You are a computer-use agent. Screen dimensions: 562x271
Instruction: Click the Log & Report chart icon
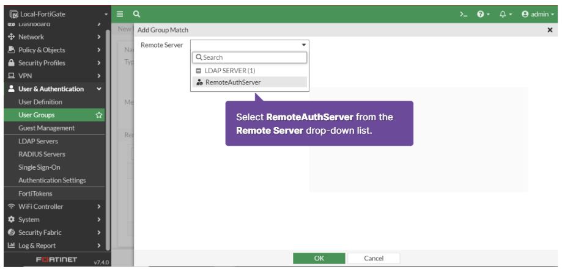(x=11, y=245)
